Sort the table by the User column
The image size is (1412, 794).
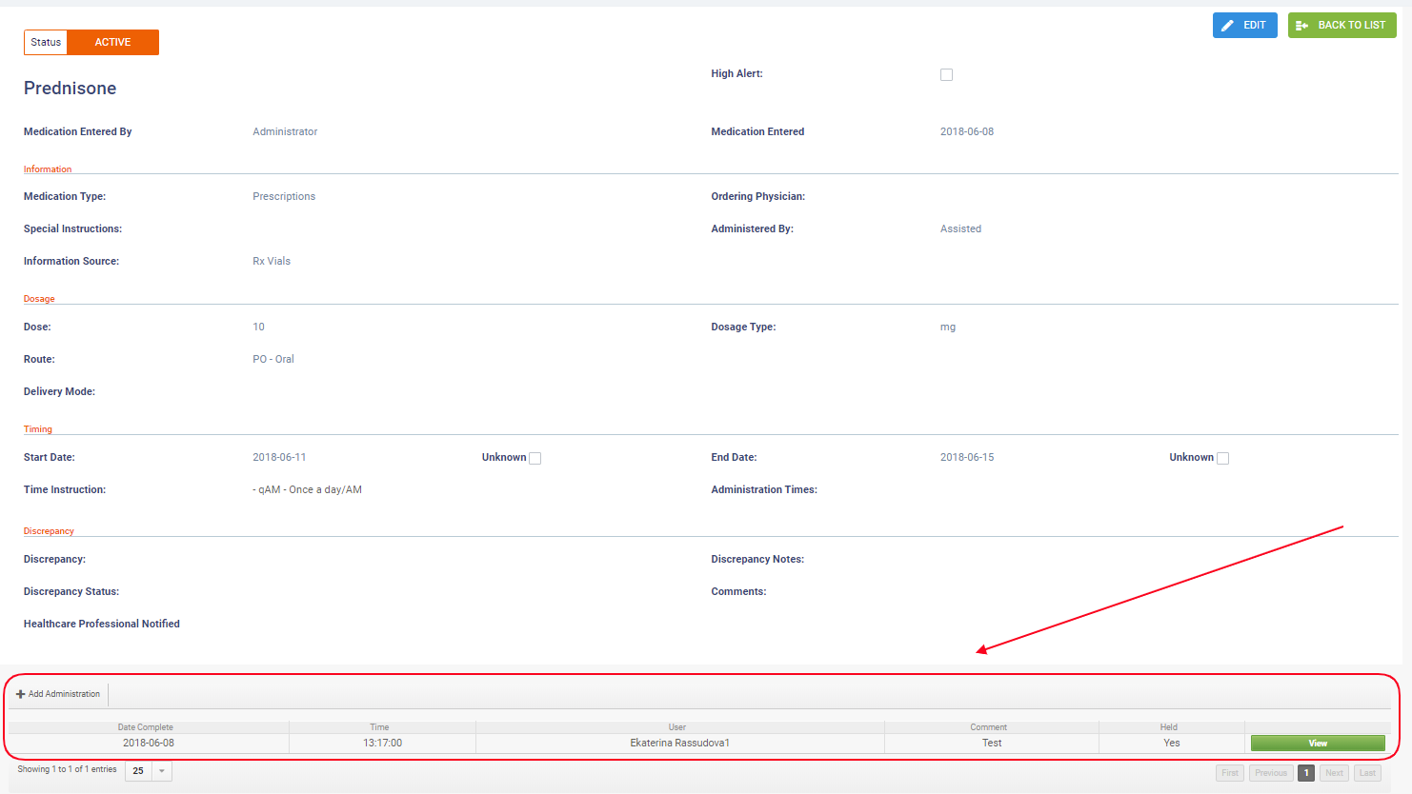coord(677,727)
